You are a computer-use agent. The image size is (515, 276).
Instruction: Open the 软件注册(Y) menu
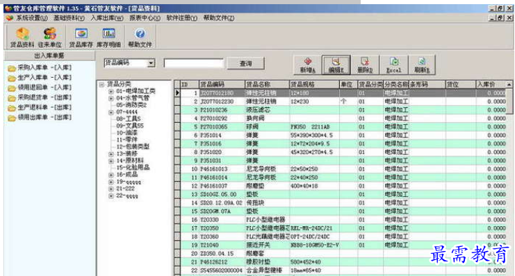182,18
